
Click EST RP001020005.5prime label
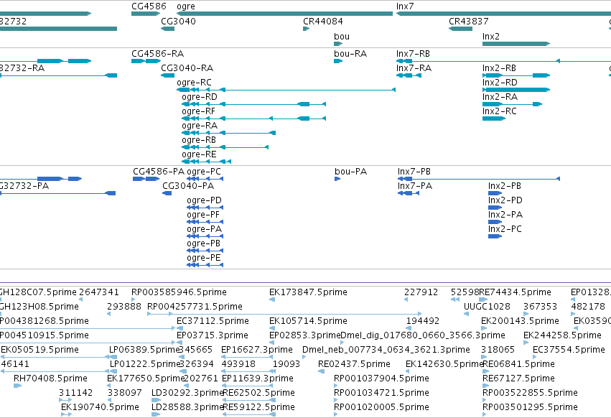coord(381,407)
